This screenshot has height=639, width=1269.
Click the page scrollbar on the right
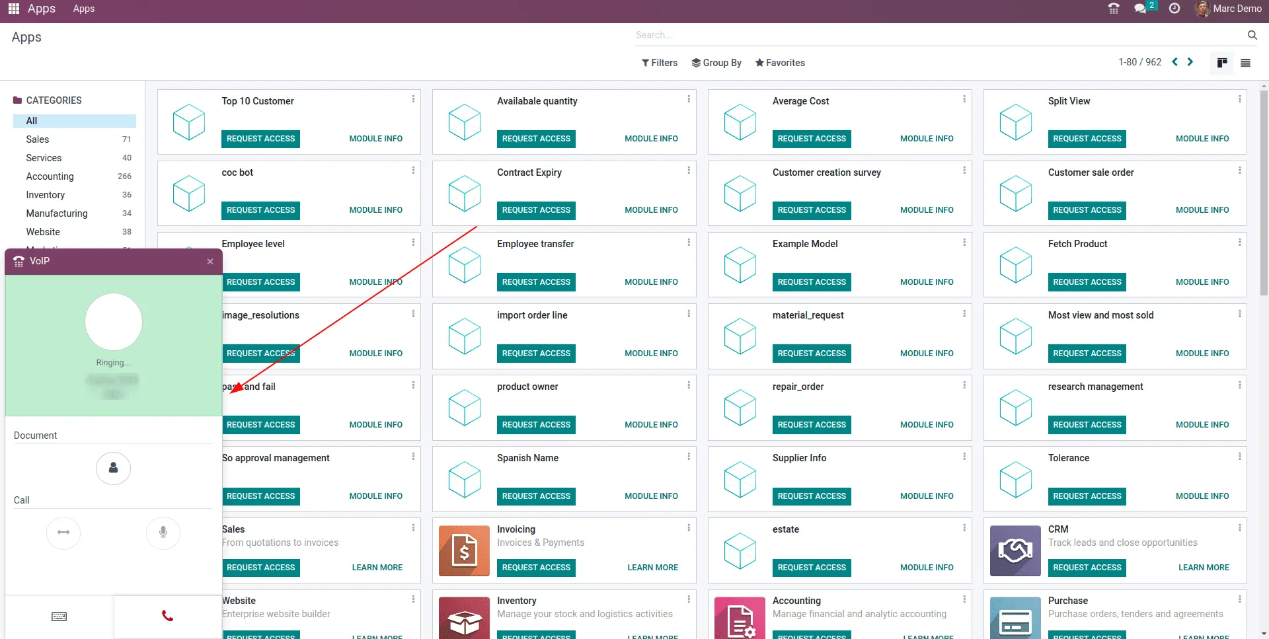[x=1264, y=192]
